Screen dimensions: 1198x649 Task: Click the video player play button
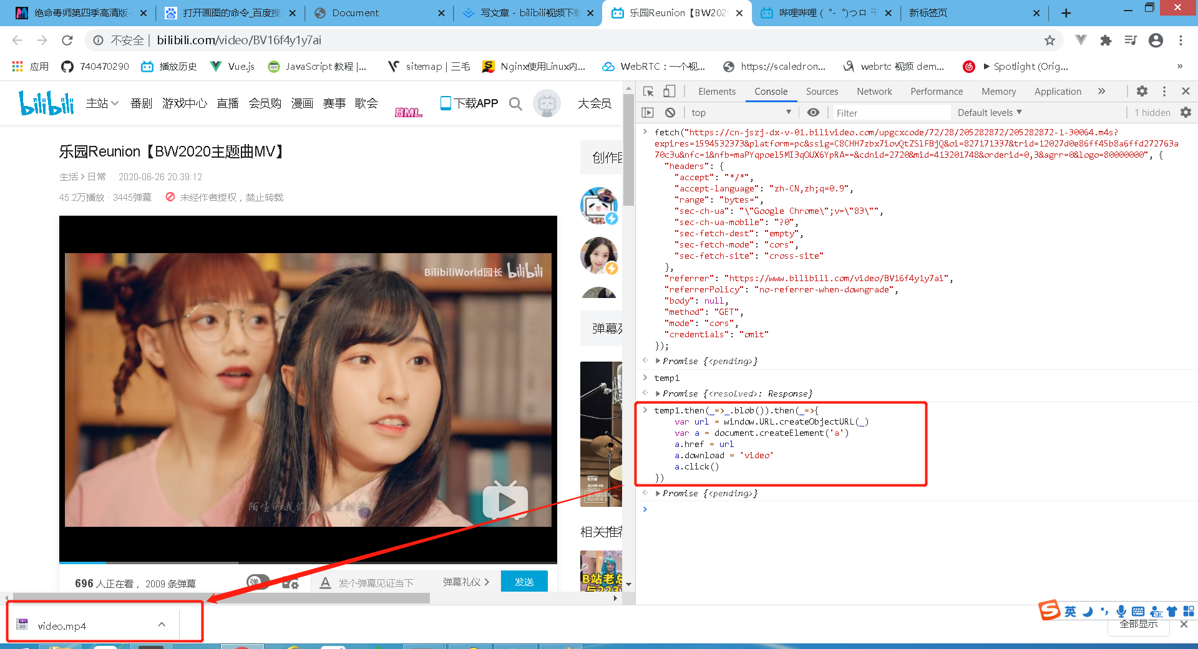pos(505,500)
